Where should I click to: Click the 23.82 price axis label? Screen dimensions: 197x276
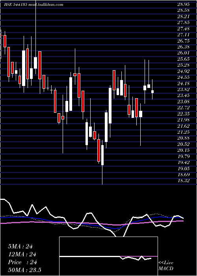pos(183,90)
